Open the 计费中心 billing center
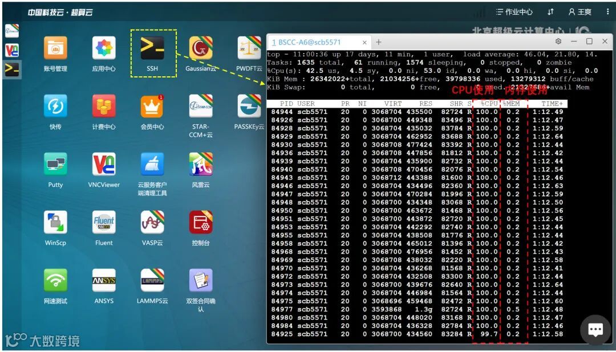 click(104, 106)
